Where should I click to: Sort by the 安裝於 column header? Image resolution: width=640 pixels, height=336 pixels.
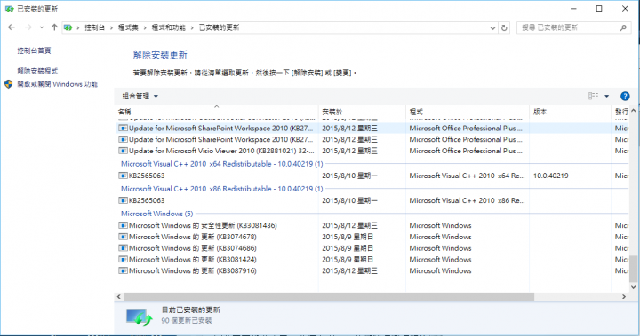coord(332,112)
